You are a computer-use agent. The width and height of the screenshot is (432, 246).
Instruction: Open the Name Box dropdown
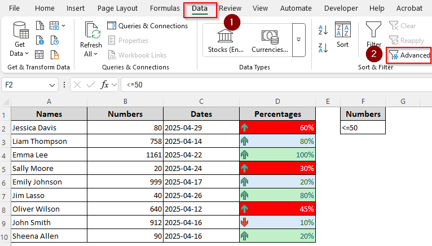[52, 85]
